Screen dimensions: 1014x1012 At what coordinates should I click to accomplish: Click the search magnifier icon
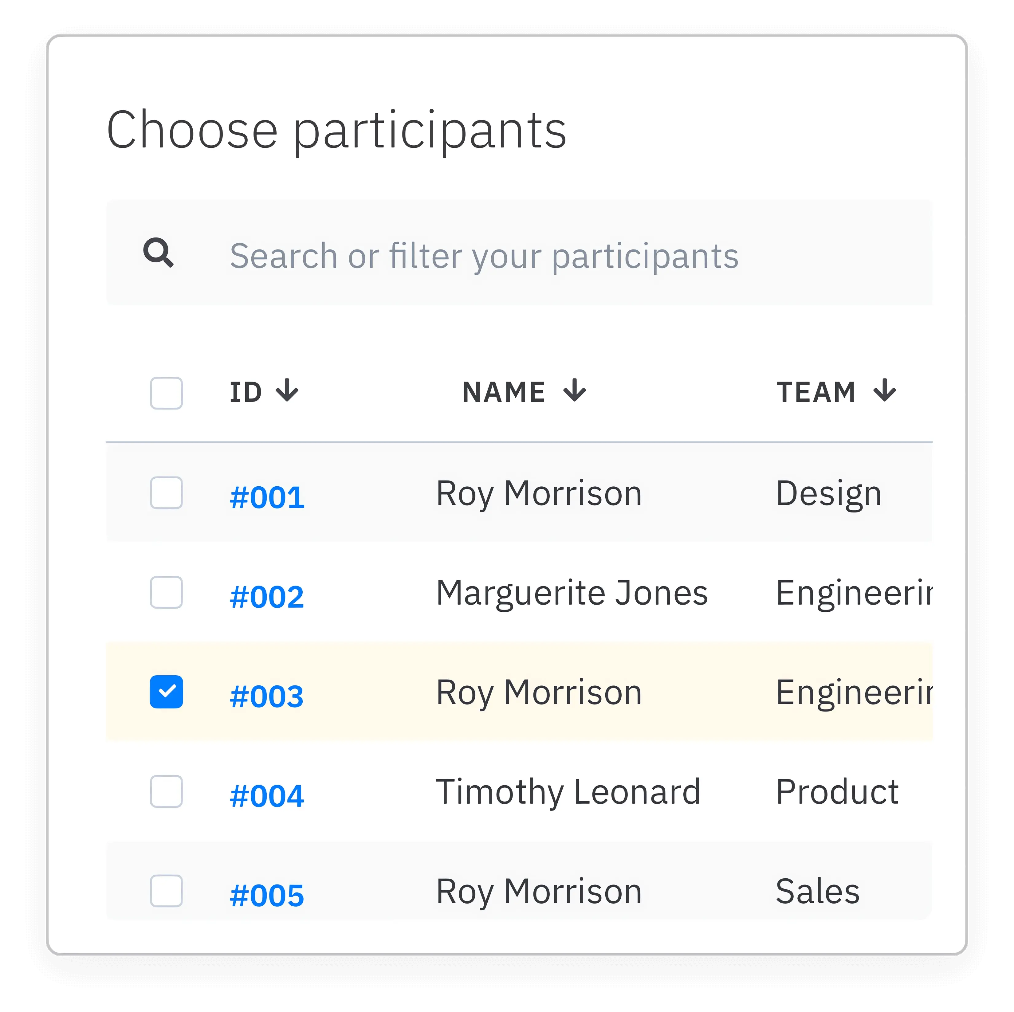[159, 256]
